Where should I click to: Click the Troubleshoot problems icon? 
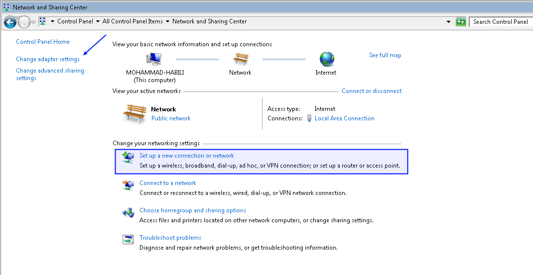click(128, 240)
